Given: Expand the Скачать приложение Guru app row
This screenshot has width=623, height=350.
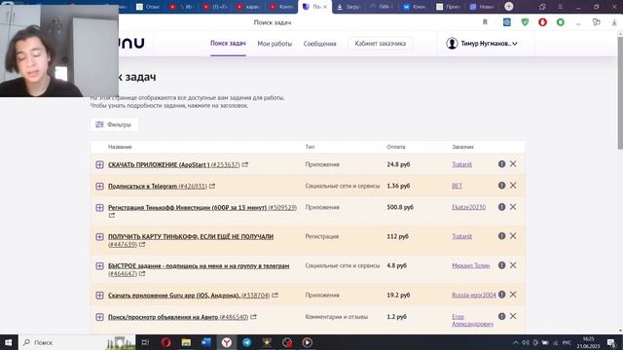Looking at the screenshot, I should pos(99,296).
